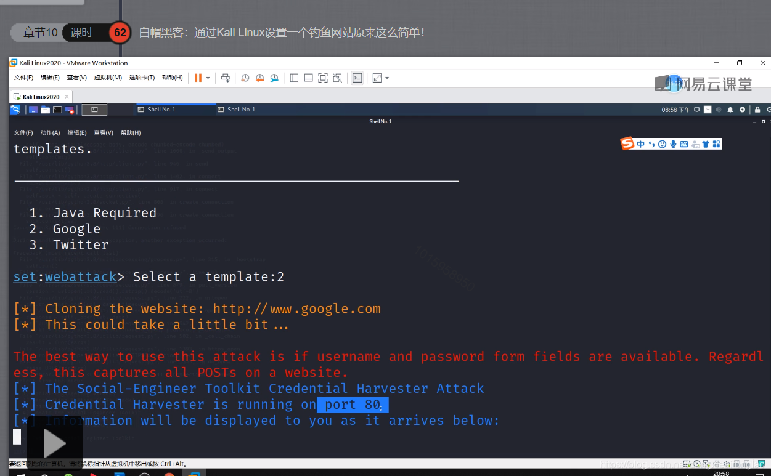Open the Sogou soft keyboard icon

tap(684, 144)
